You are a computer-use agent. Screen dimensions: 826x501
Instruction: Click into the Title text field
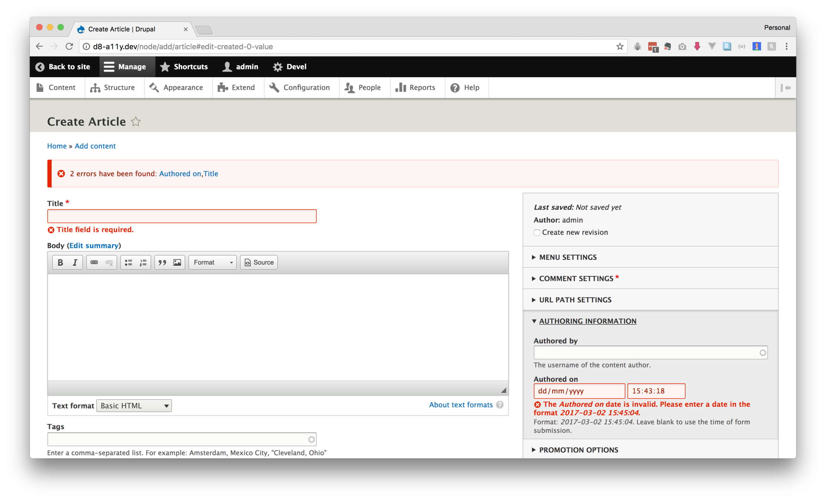182,216
